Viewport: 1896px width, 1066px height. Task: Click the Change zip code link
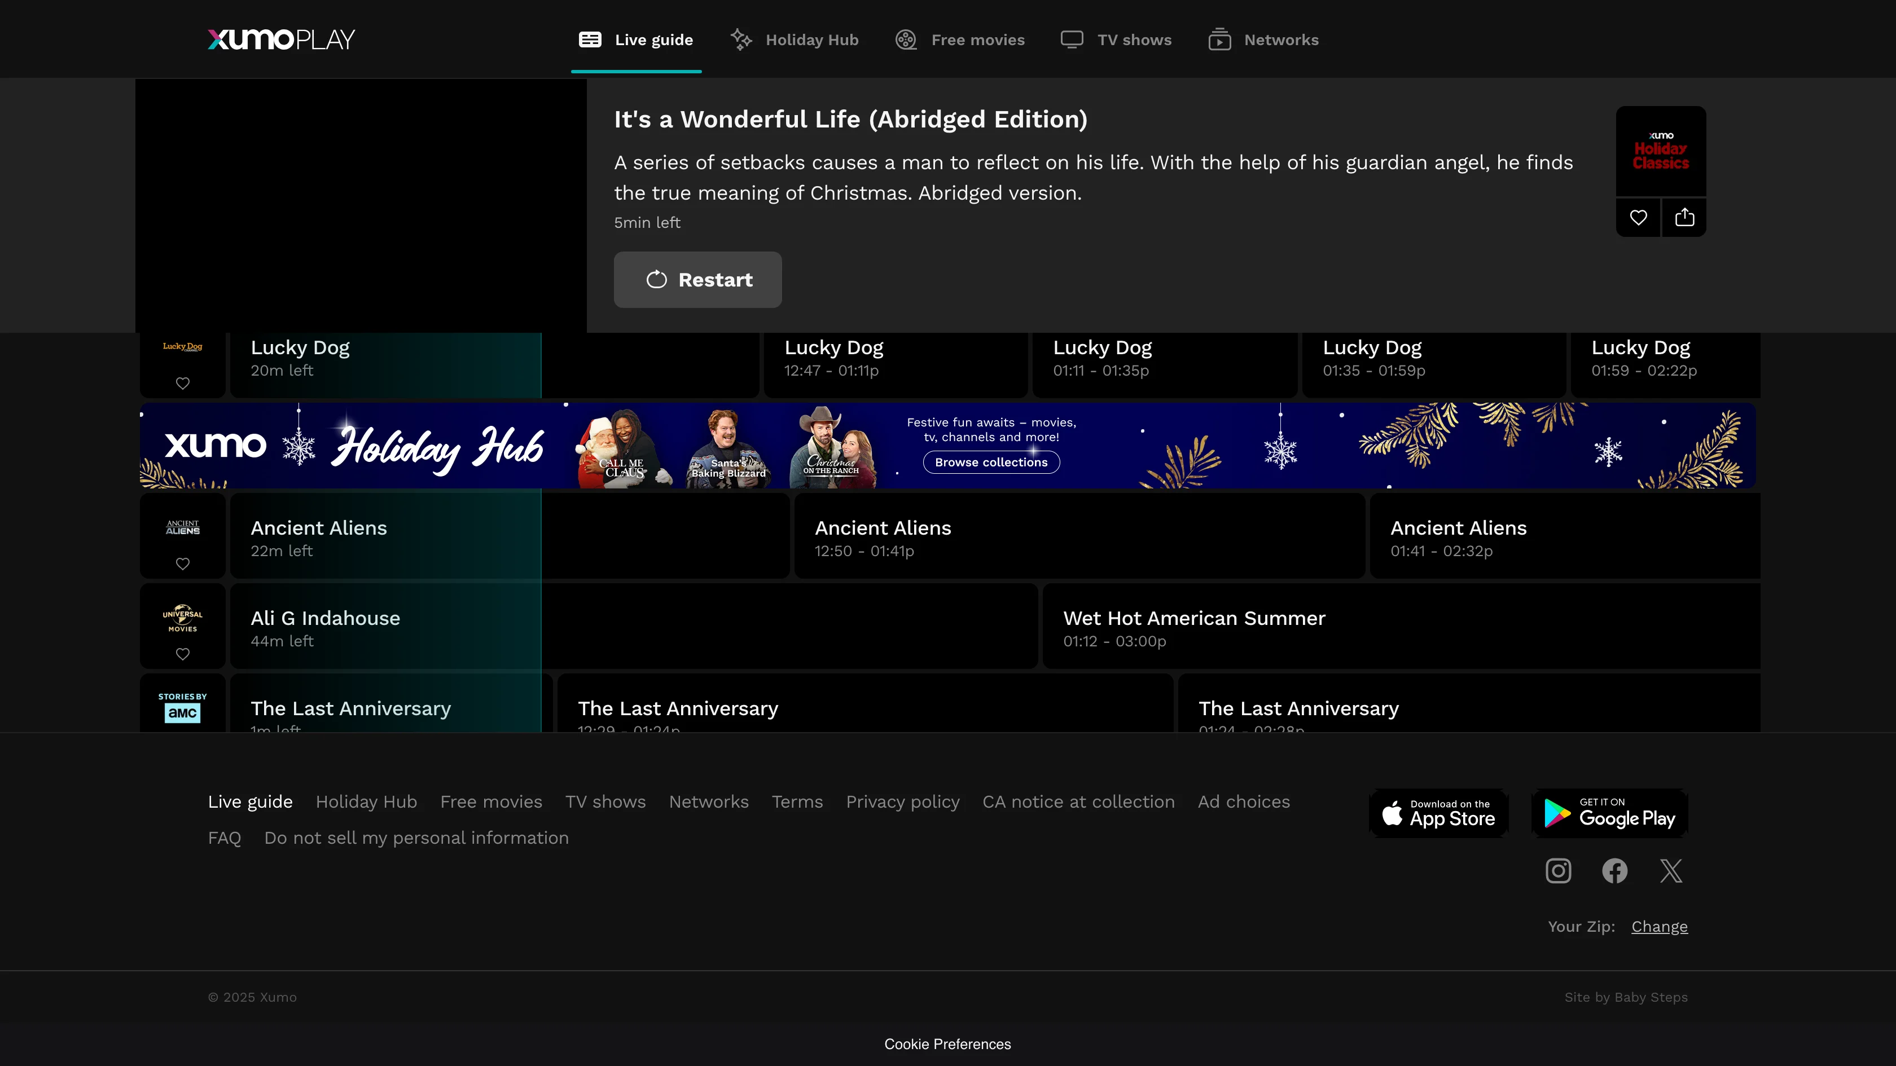pyautogui.click(x=1659, y=927)
